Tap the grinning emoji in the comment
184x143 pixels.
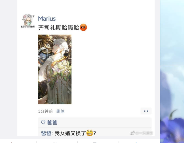[90, 133]
